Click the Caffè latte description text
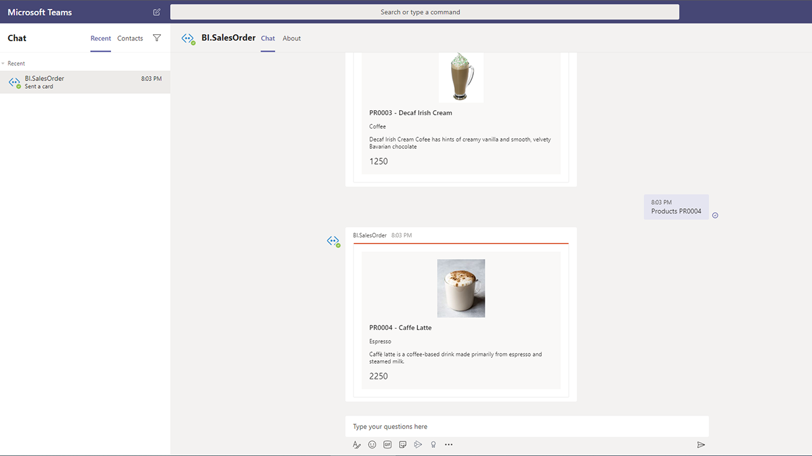812x456 pixels. (455, 358)
